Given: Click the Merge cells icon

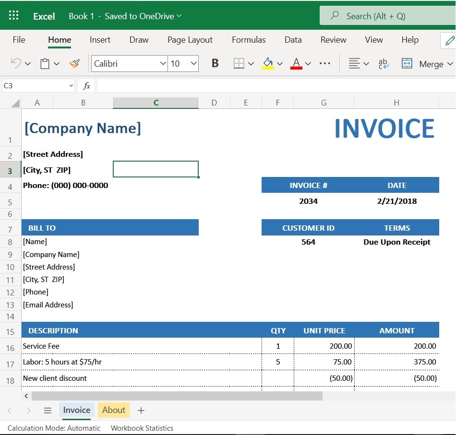Looking at the screenshot, I should coord(407,63).
